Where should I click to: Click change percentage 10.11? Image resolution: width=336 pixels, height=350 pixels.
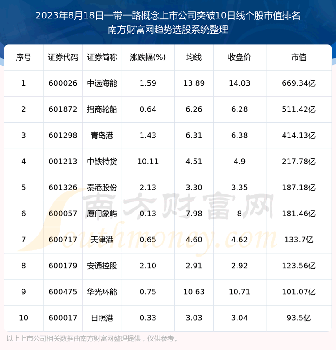coord(148,162)
